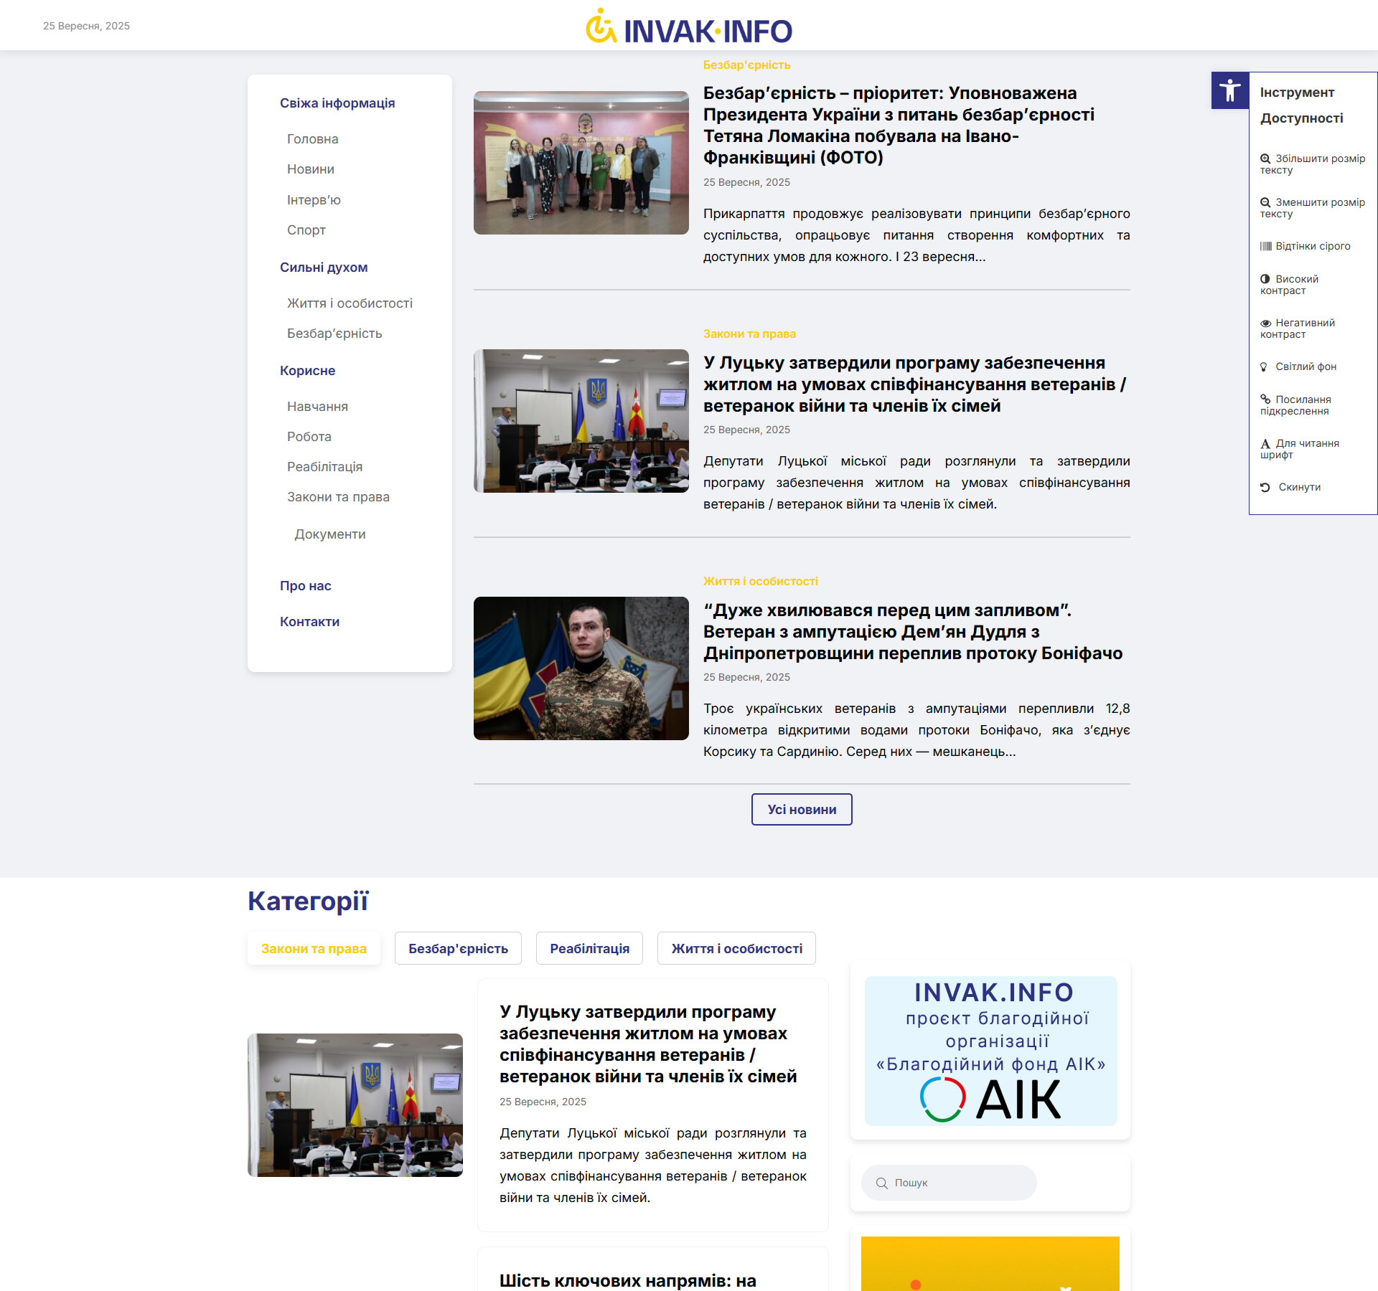
Task: Click the half-circle icon for Високий контраст
Action: 1265,279
